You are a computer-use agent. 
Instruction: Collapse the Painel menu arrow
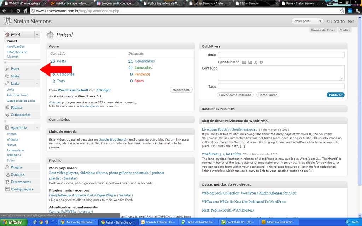(37, 35)
